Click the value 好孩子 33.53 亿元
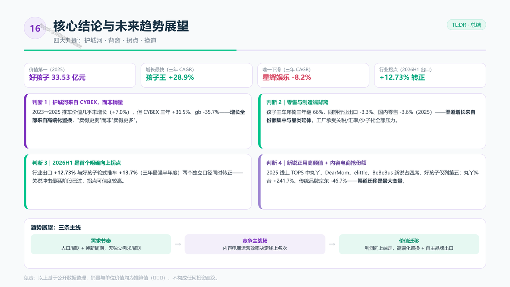 [57, 77]
